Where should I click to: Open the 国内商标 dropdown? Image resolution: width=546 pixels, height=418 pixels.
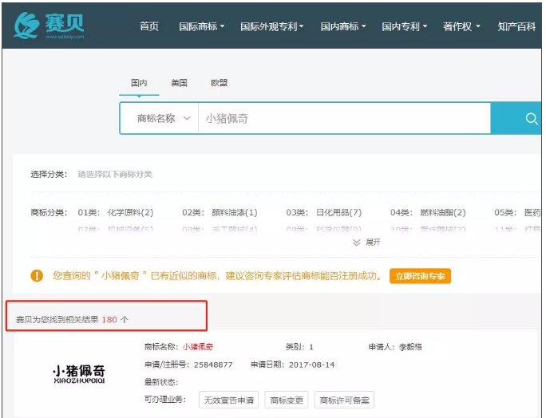pyautogui.click(x=343, y=26)
